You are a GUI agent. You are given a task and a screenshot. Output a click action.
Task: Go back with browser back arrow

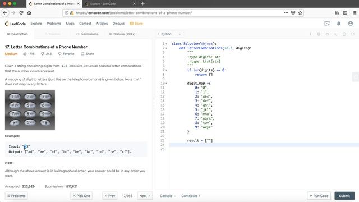point(5,13)
